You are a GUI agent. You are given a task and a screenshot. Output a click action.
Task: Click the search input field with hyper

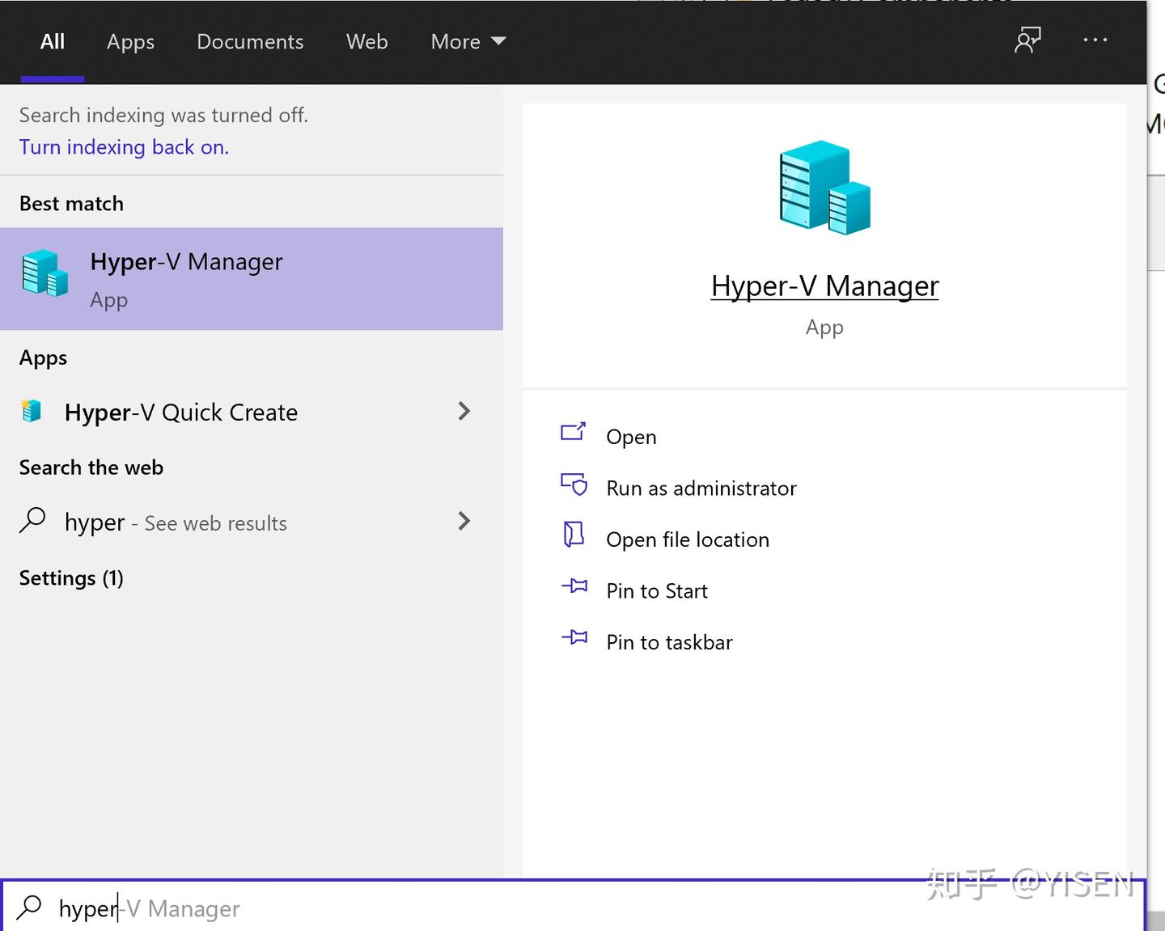(573, 908)
